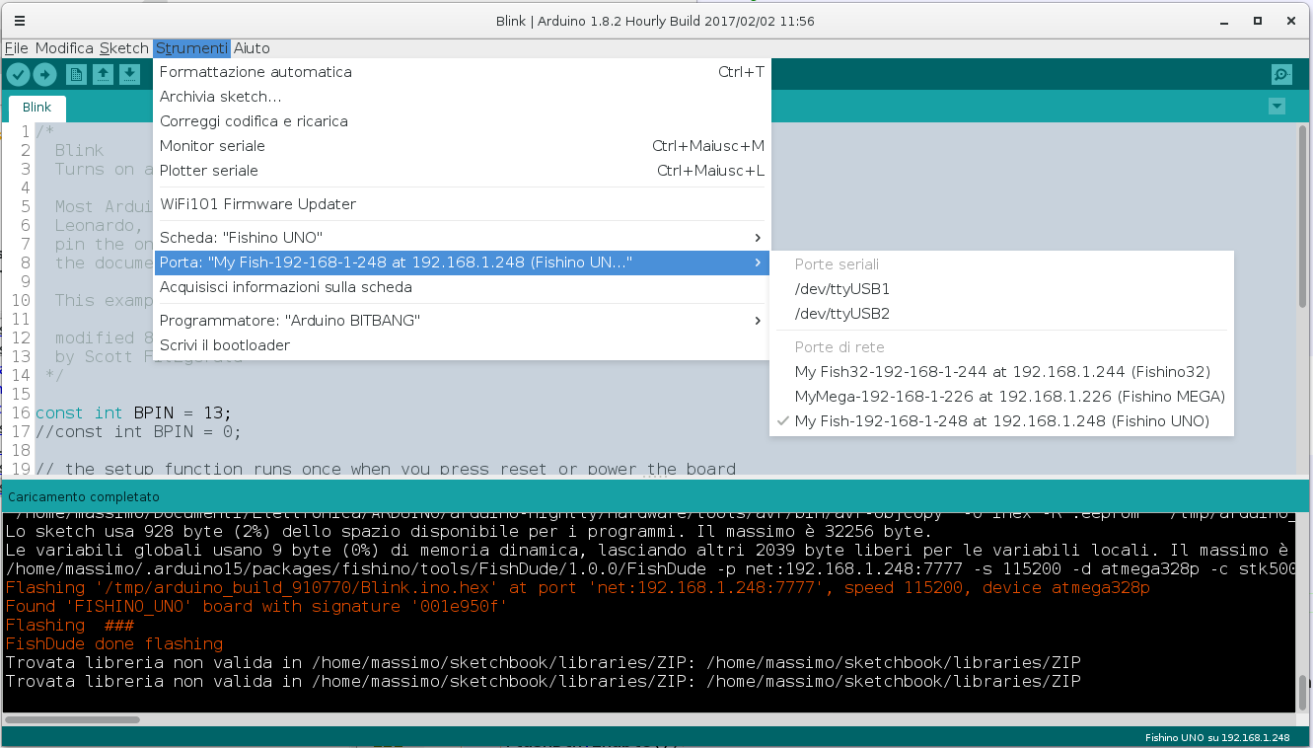Select MyMega at 192.168.1.226 port
This screenshot has height=748, width=1313.
pos(1001,397)
